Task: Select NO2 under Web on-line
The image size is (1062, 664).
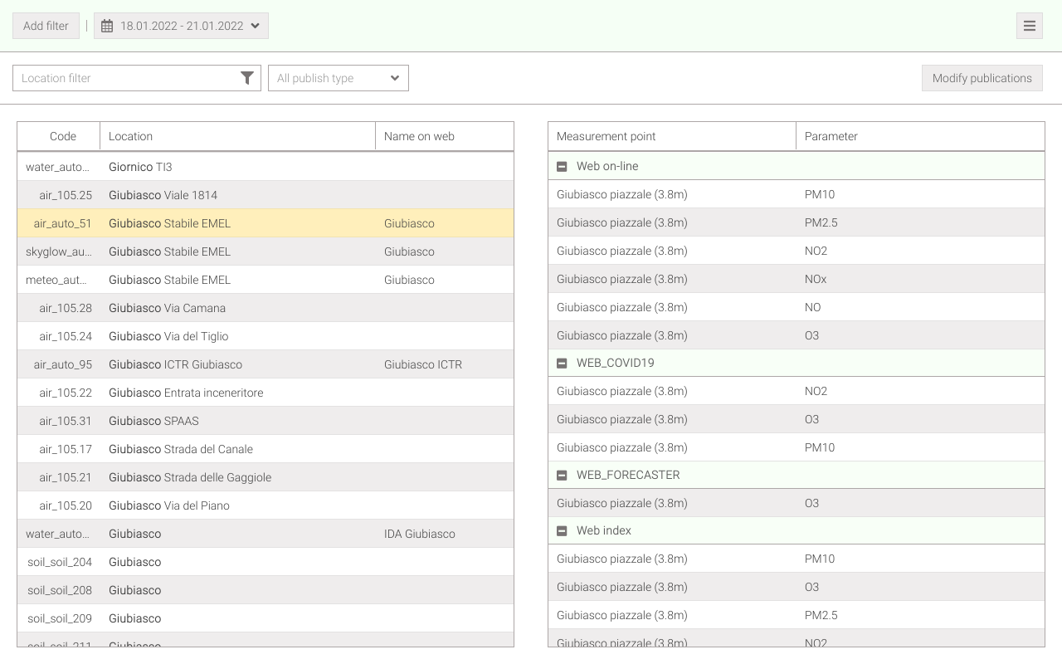Action: [x=796, y=251]
